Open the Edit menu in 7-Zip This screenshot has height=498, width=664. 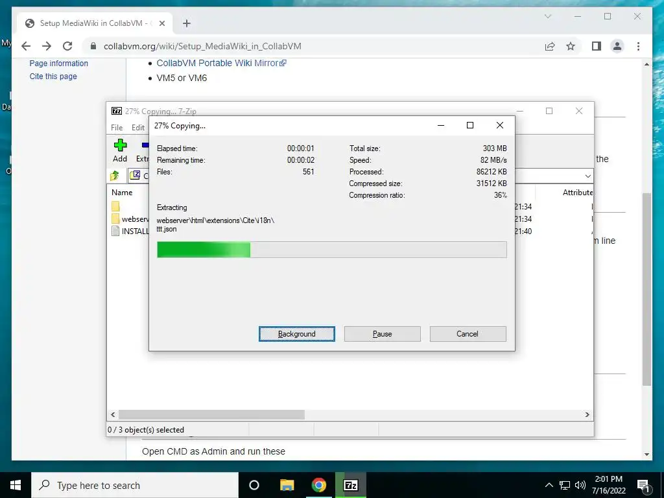[138, 128]
